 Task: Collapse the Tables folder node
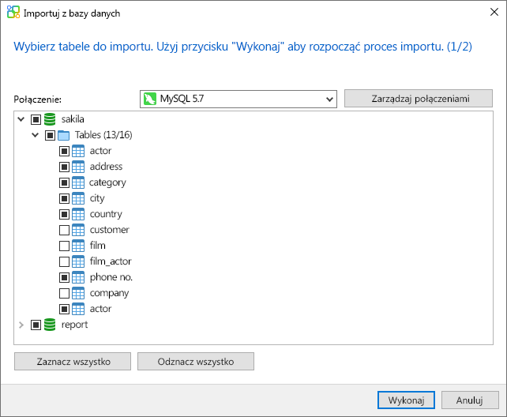point(36,135)
